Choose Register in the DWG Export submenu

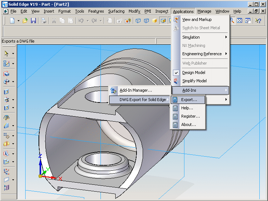(x=190, y=116)
